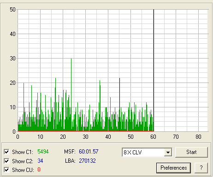This screenshot has height=177, width=213.
Task: Click the MSF time value 60:01.57
Action: 89,152
